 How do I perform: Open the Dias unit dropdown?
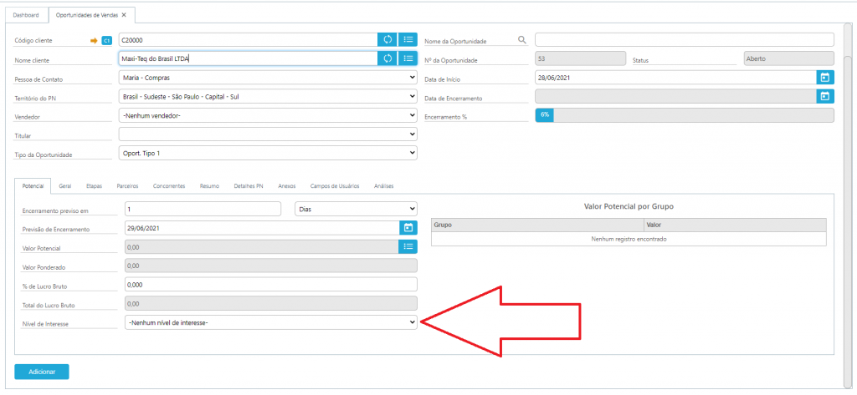tap(357, 209)
